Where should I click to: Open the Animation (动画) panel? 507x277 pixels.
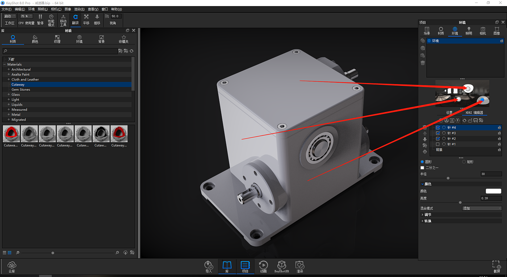pos(263,266)
